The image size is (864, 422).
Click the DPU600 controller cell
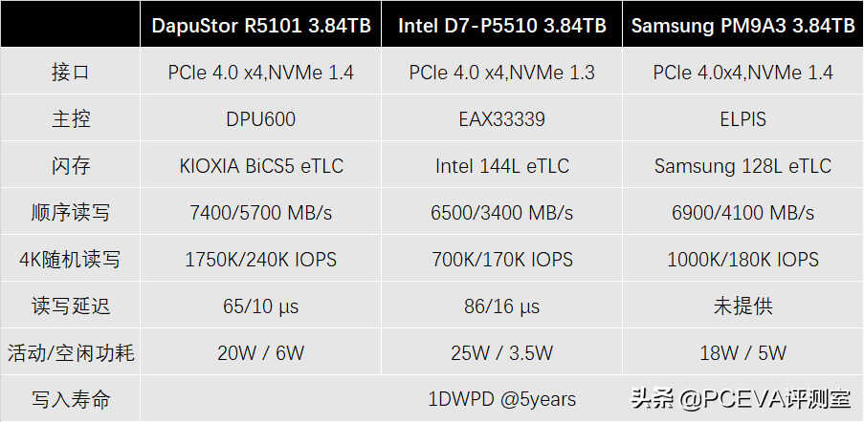click(260, 118)
